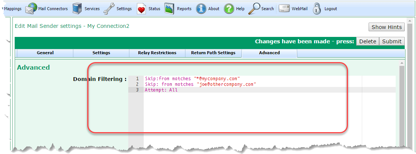Viewport: 416px width, 154px height.
Task: Launch WebMail via its label
Action: pos(300,9)
